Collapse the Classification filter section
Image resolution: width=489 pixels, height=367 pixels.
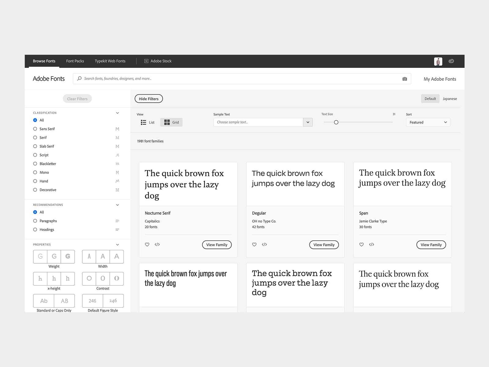tap(117, 113)
